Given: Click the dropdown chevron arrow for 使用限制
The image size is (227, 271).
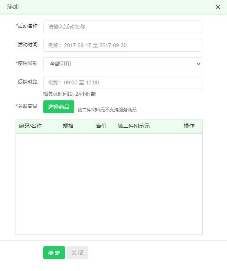Looking at the screenshot, I should coord(198,64).
